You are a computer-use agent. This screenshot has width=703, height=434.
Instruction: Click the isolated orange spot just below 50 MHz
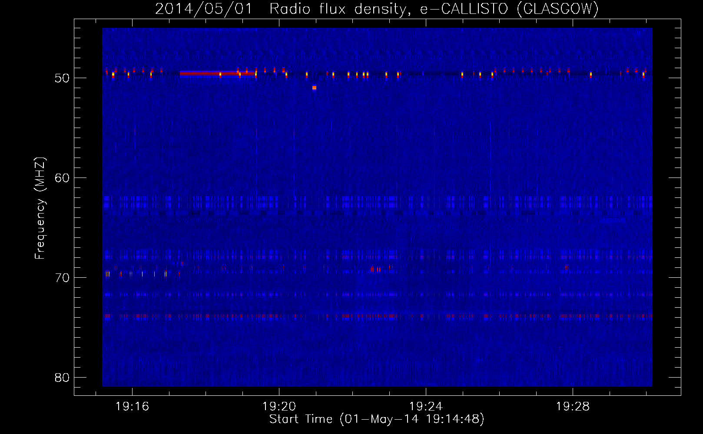[314, 88]
